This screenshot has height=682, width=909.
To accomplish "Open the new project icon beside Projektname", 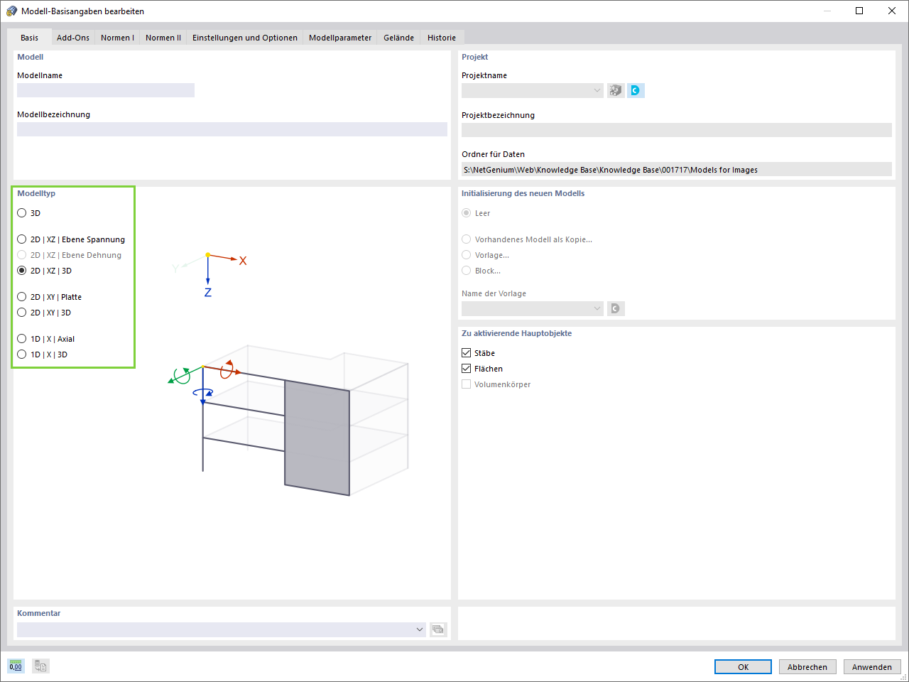I will pyautogui.click(x=615, y=90).
